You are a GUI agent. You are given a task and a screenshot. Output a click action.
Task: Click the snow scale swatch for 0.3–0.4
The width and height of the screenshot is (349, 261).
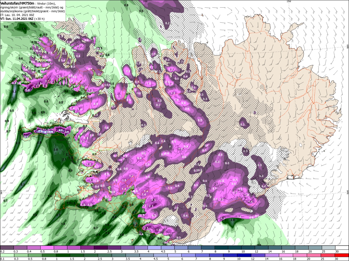click(20, 248)
